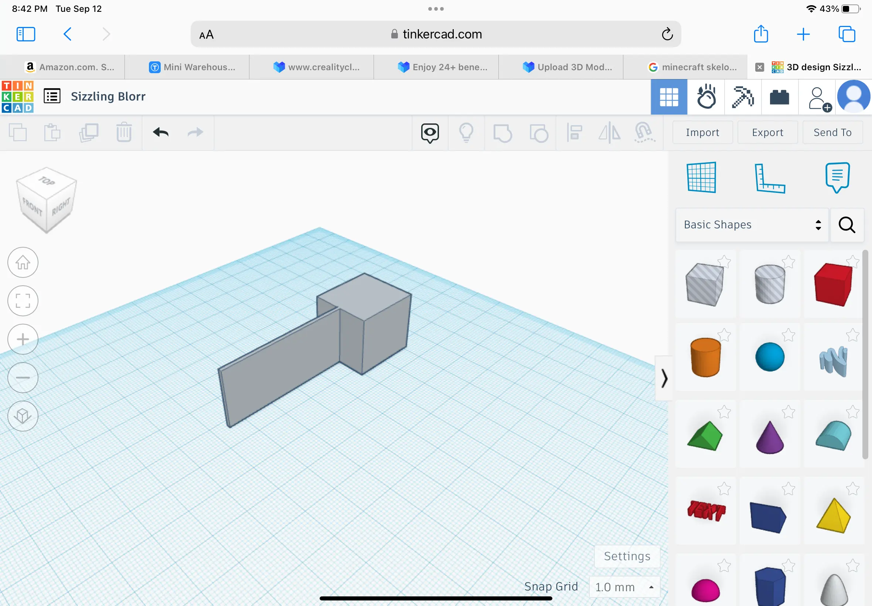Open the Basic Shapes category dropdown
This screenshot has width=872, height=606.
[x=752, y=225]
